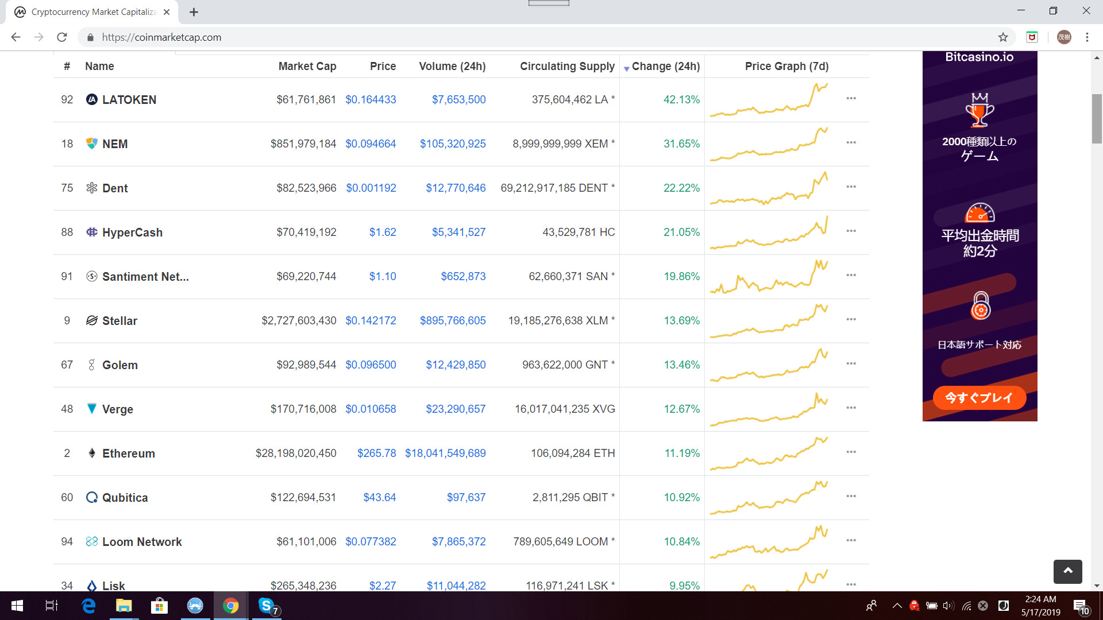Click the red extension icon in toolbar

(1032, 37)
